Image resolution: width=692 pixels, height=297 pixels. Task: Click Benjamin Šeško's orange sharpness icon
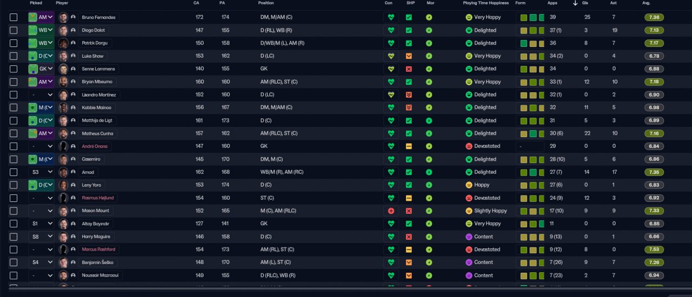409,262
